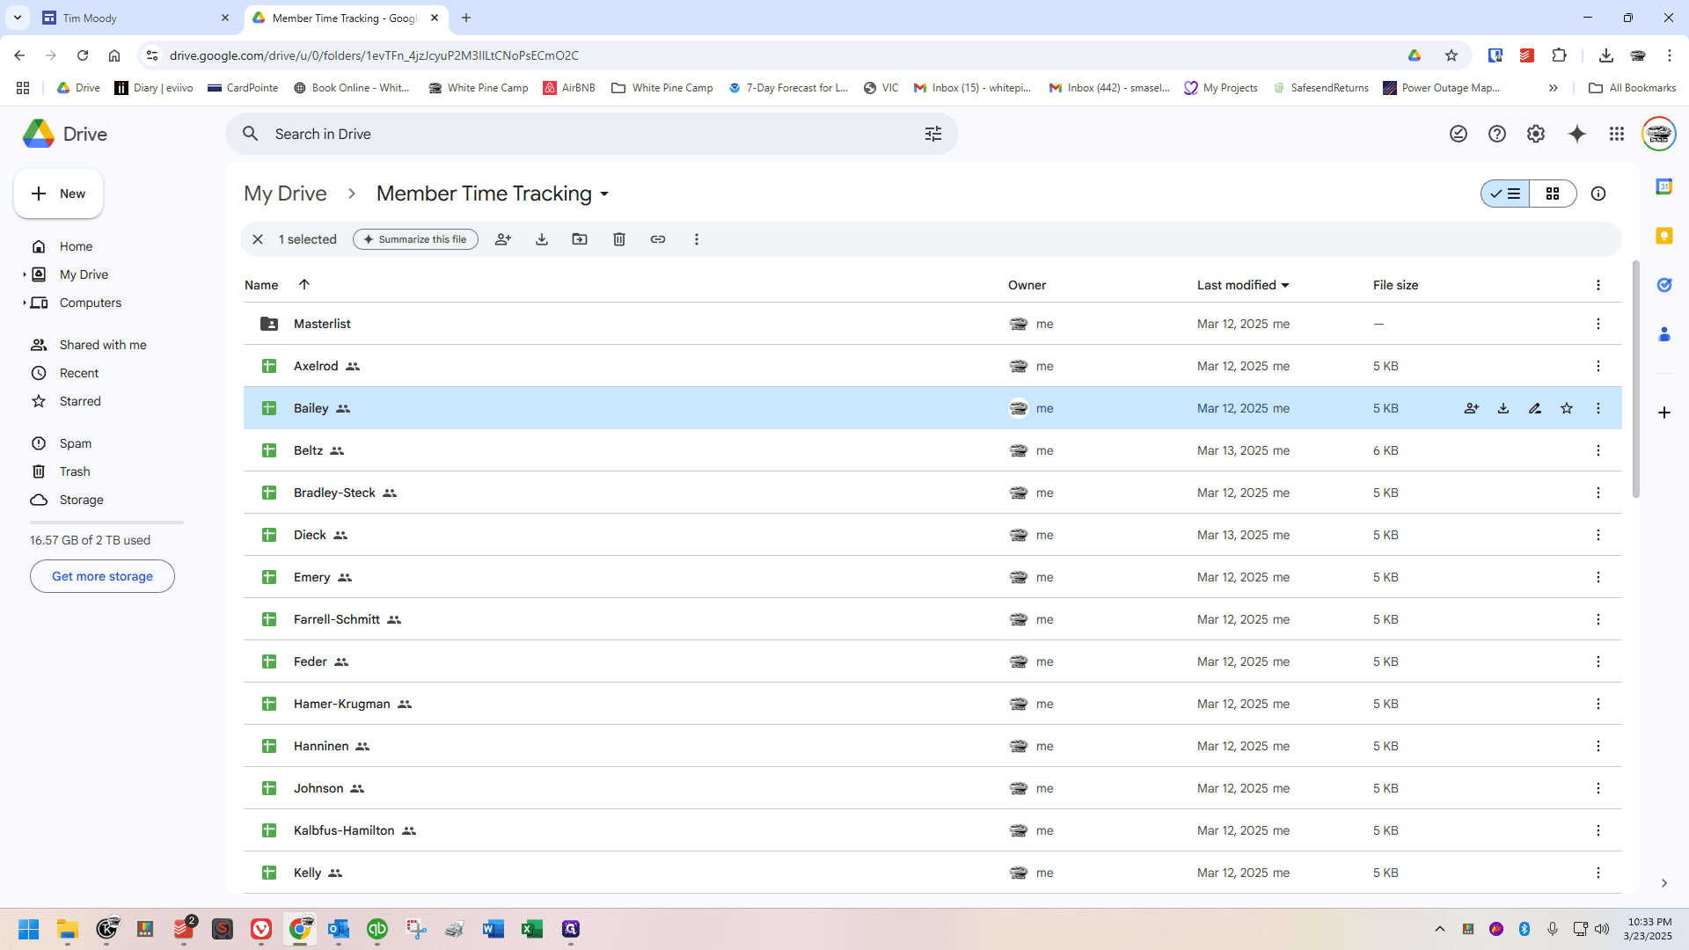Image resolution: width=1689 pixels, height=950 pixels.
Task: Click the Search in Drive field
Action: pyautogui.click(x=591, y=134)
